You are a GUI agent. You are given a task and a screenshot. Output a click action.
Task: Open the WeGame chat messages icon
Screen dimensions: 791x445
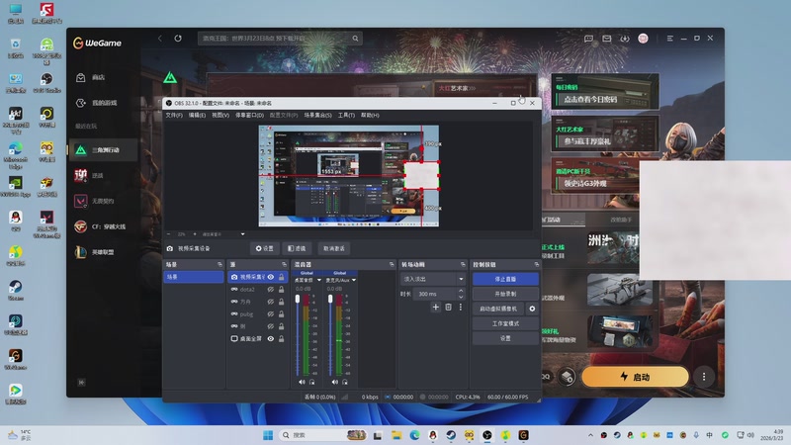coord(588,39)
